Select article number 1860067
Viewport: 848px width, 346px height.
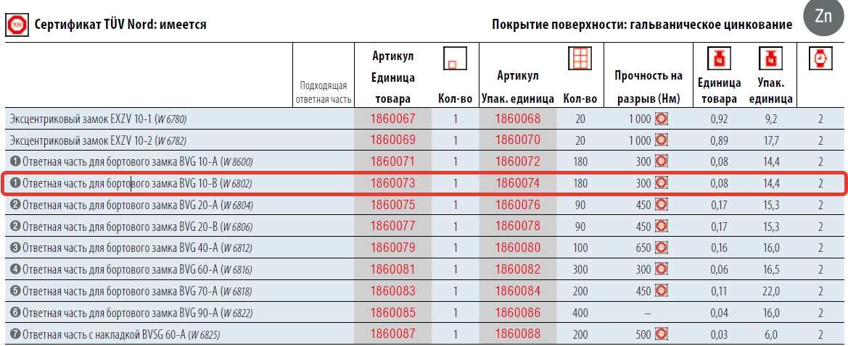coord(392,118)
